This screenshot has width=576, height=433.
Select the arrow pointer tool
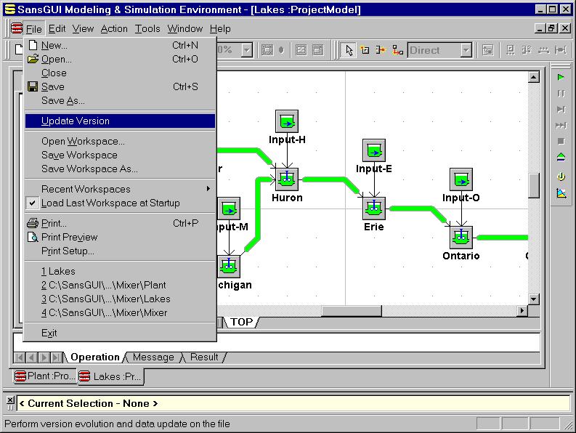[x=349, y=50]
